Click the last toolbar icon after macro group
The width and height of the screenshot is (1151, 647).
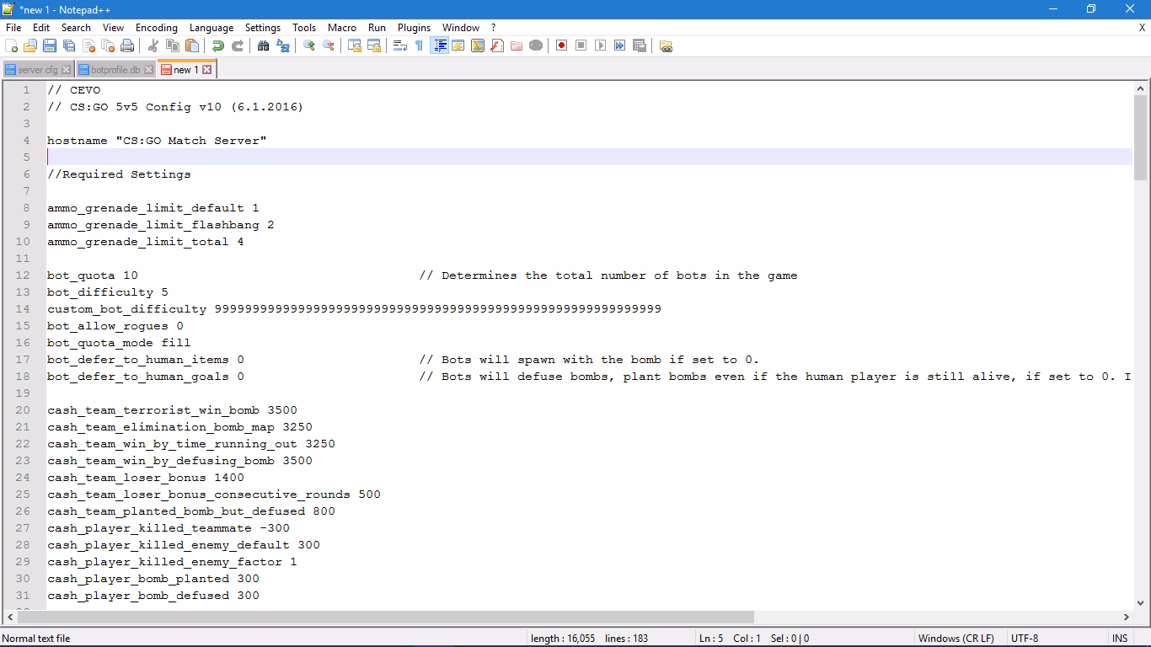[x=666, y=45]
